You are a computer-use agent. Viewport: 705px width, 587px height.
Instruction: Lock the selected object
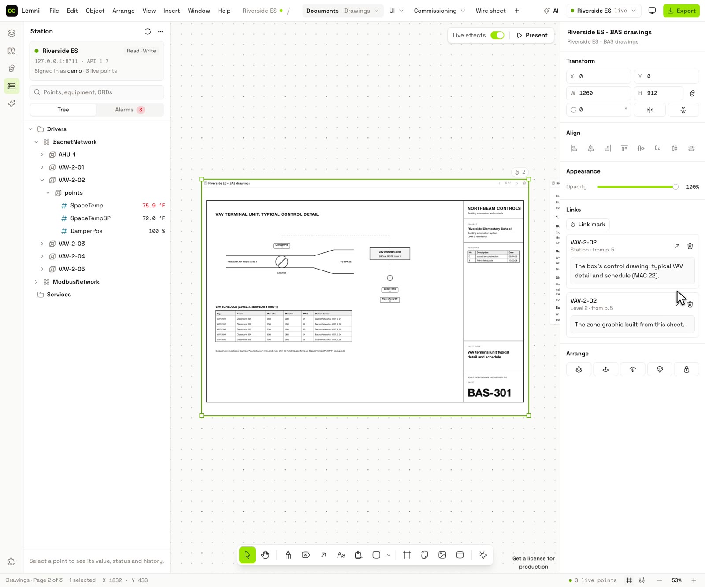(686, 369)
